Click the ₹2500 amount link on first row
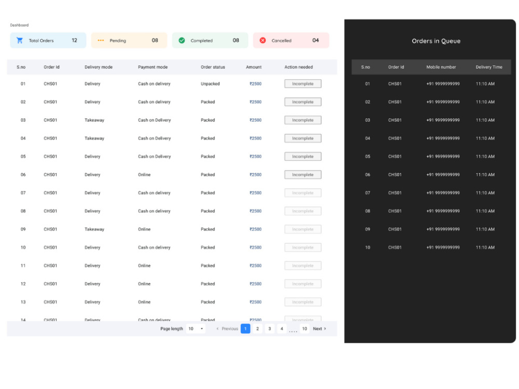Screen dimensions: 519x389 255,84
